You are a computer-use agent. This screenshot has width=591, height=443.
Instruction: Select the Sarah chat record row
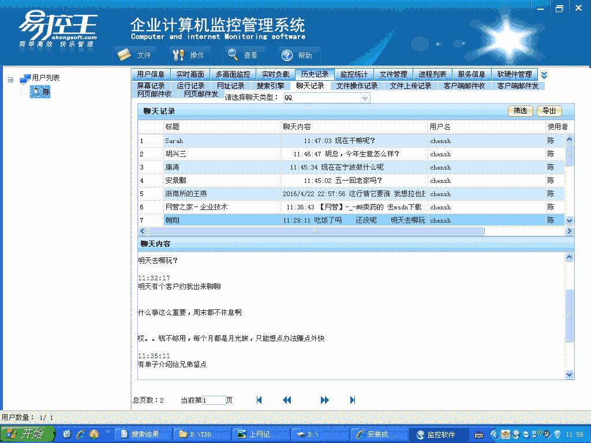219,141
